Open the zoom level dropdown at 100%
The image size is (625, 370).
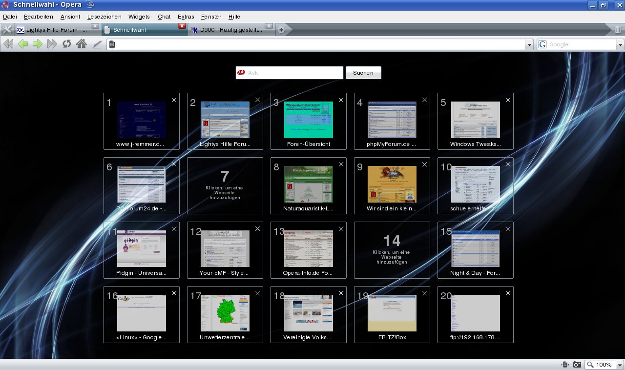point(620,365)
